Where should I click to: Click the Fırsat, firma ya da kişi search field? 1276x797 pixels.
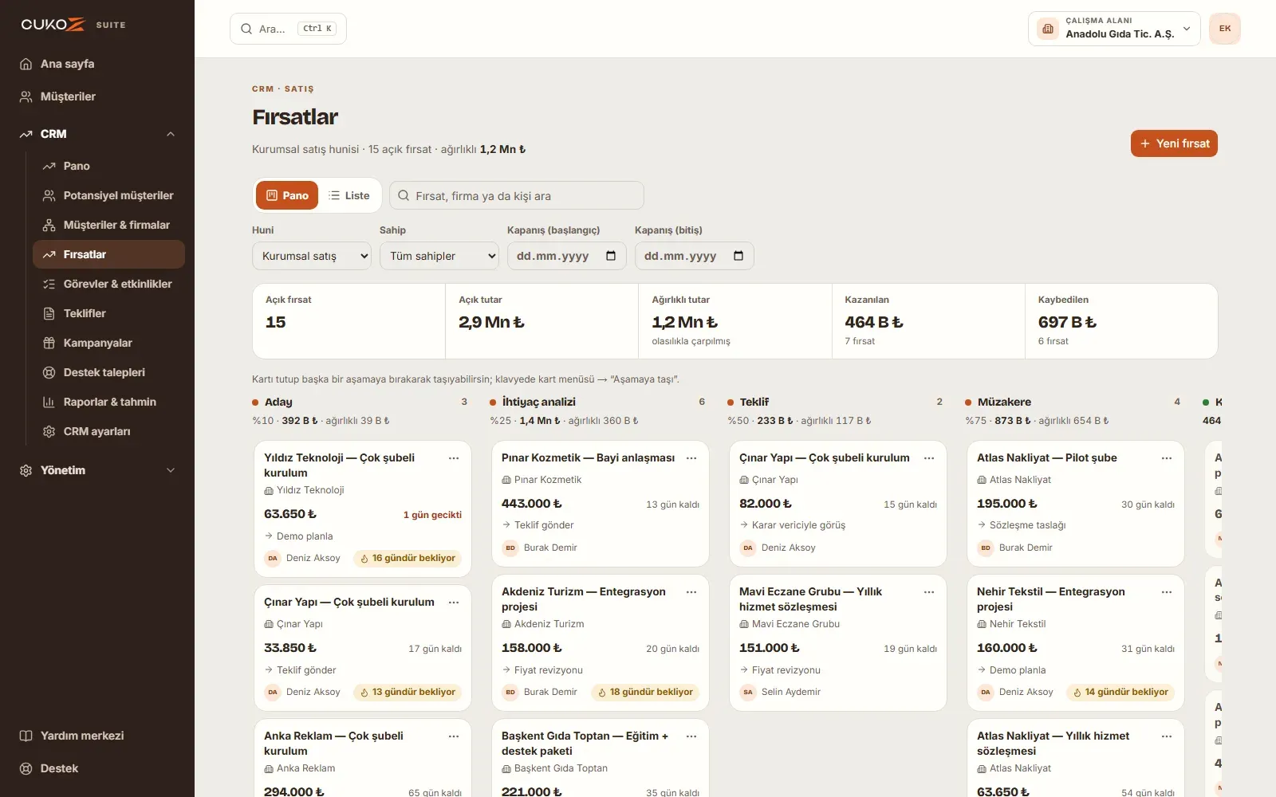tap(517, 195)
